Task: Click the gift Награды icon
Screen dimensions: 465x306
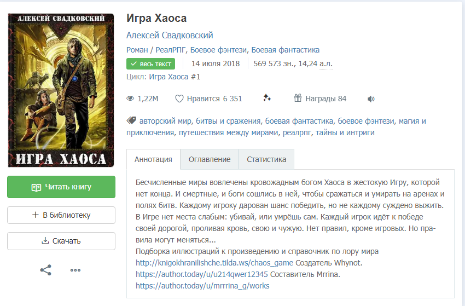Action: 298,98
